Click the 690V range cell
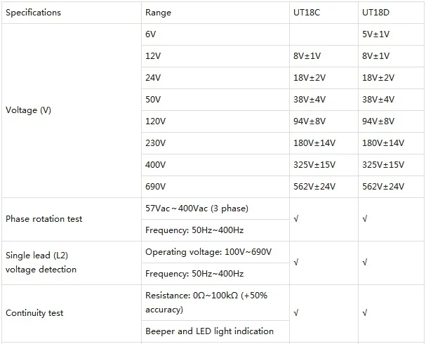The image size is (426, 344). click(155, 187)
